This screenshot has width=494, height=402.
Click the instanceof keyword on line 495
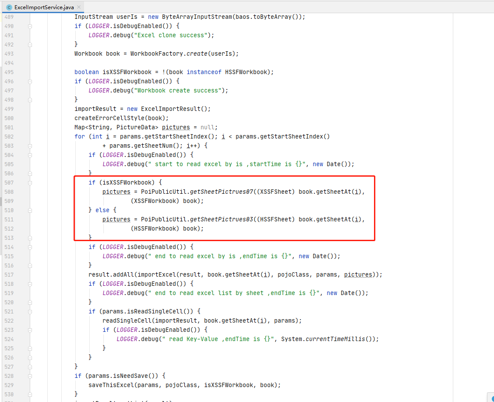click(x=204, y=72)
